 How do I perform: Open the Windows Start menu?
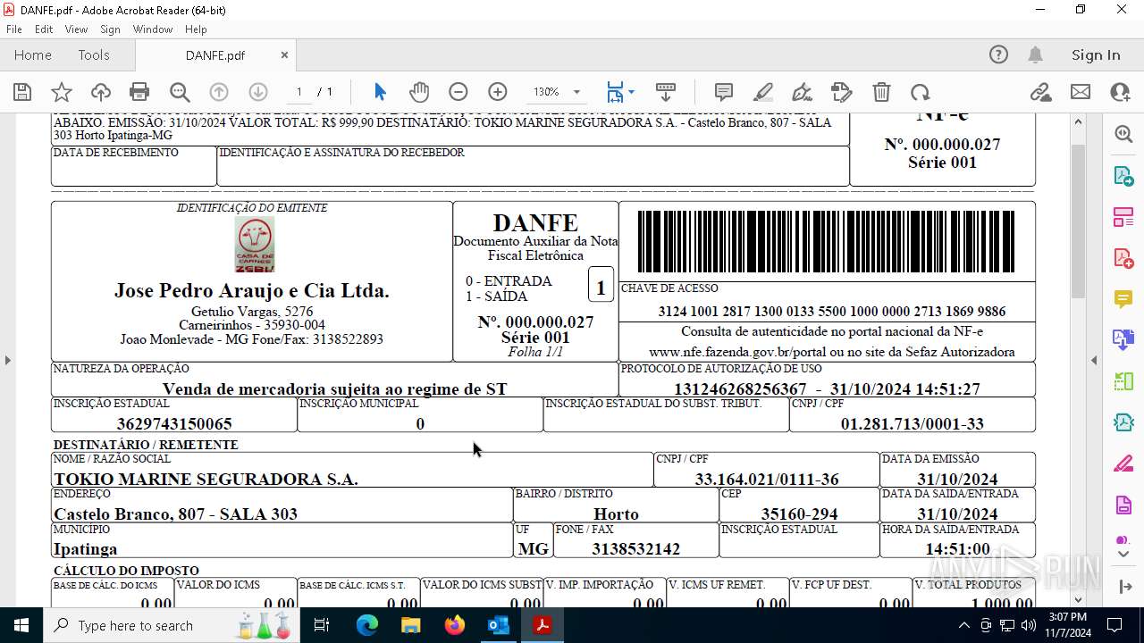click(x=21, y=625)
